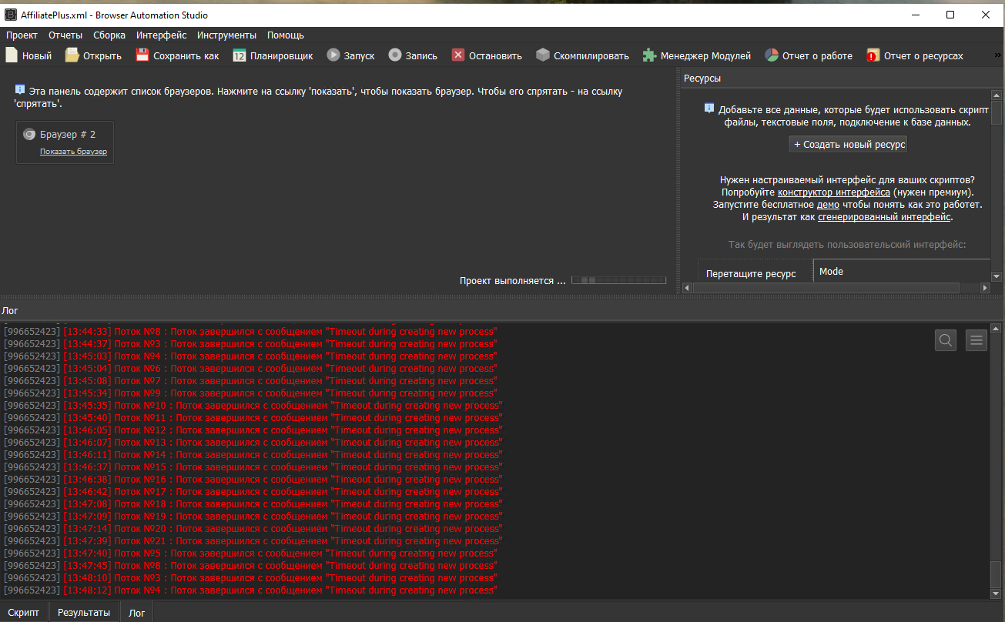Open the Инструменты menu
Image resolution: width=1005 pixels, height=622 pixels.
click(226, 35)
